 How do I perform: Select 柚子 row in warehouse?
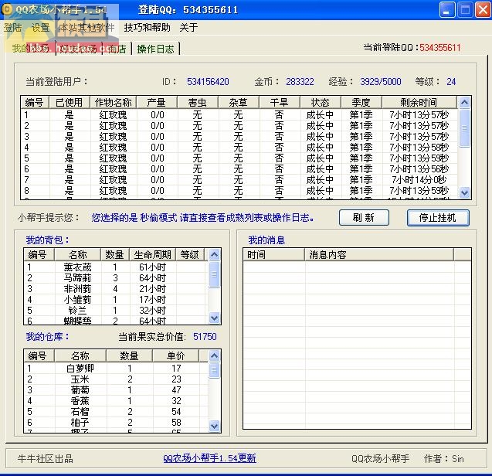pyautogui.click(x=116, y=423)
